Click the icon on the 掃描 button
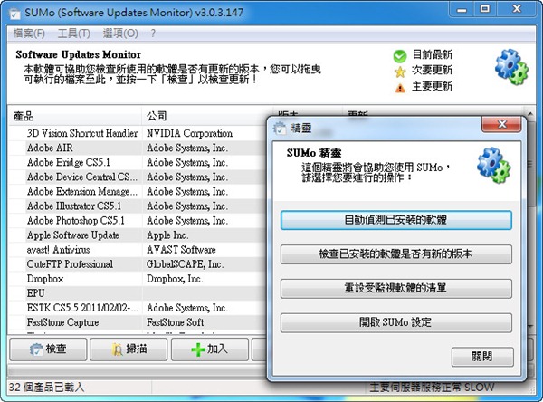Screen dimensions: 543x402 [118, 349]
